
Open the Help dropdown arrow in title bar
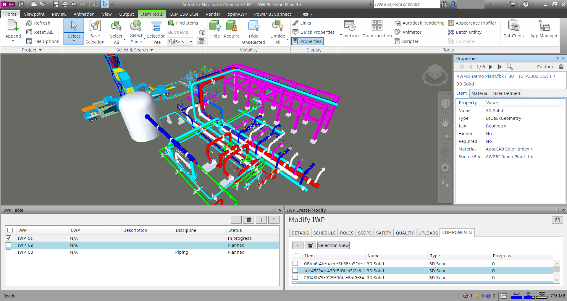tap(533, 4)
